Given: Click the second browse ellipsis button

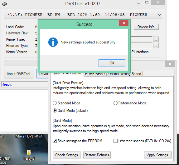Looking at the screenshot, I should [156, 46].
